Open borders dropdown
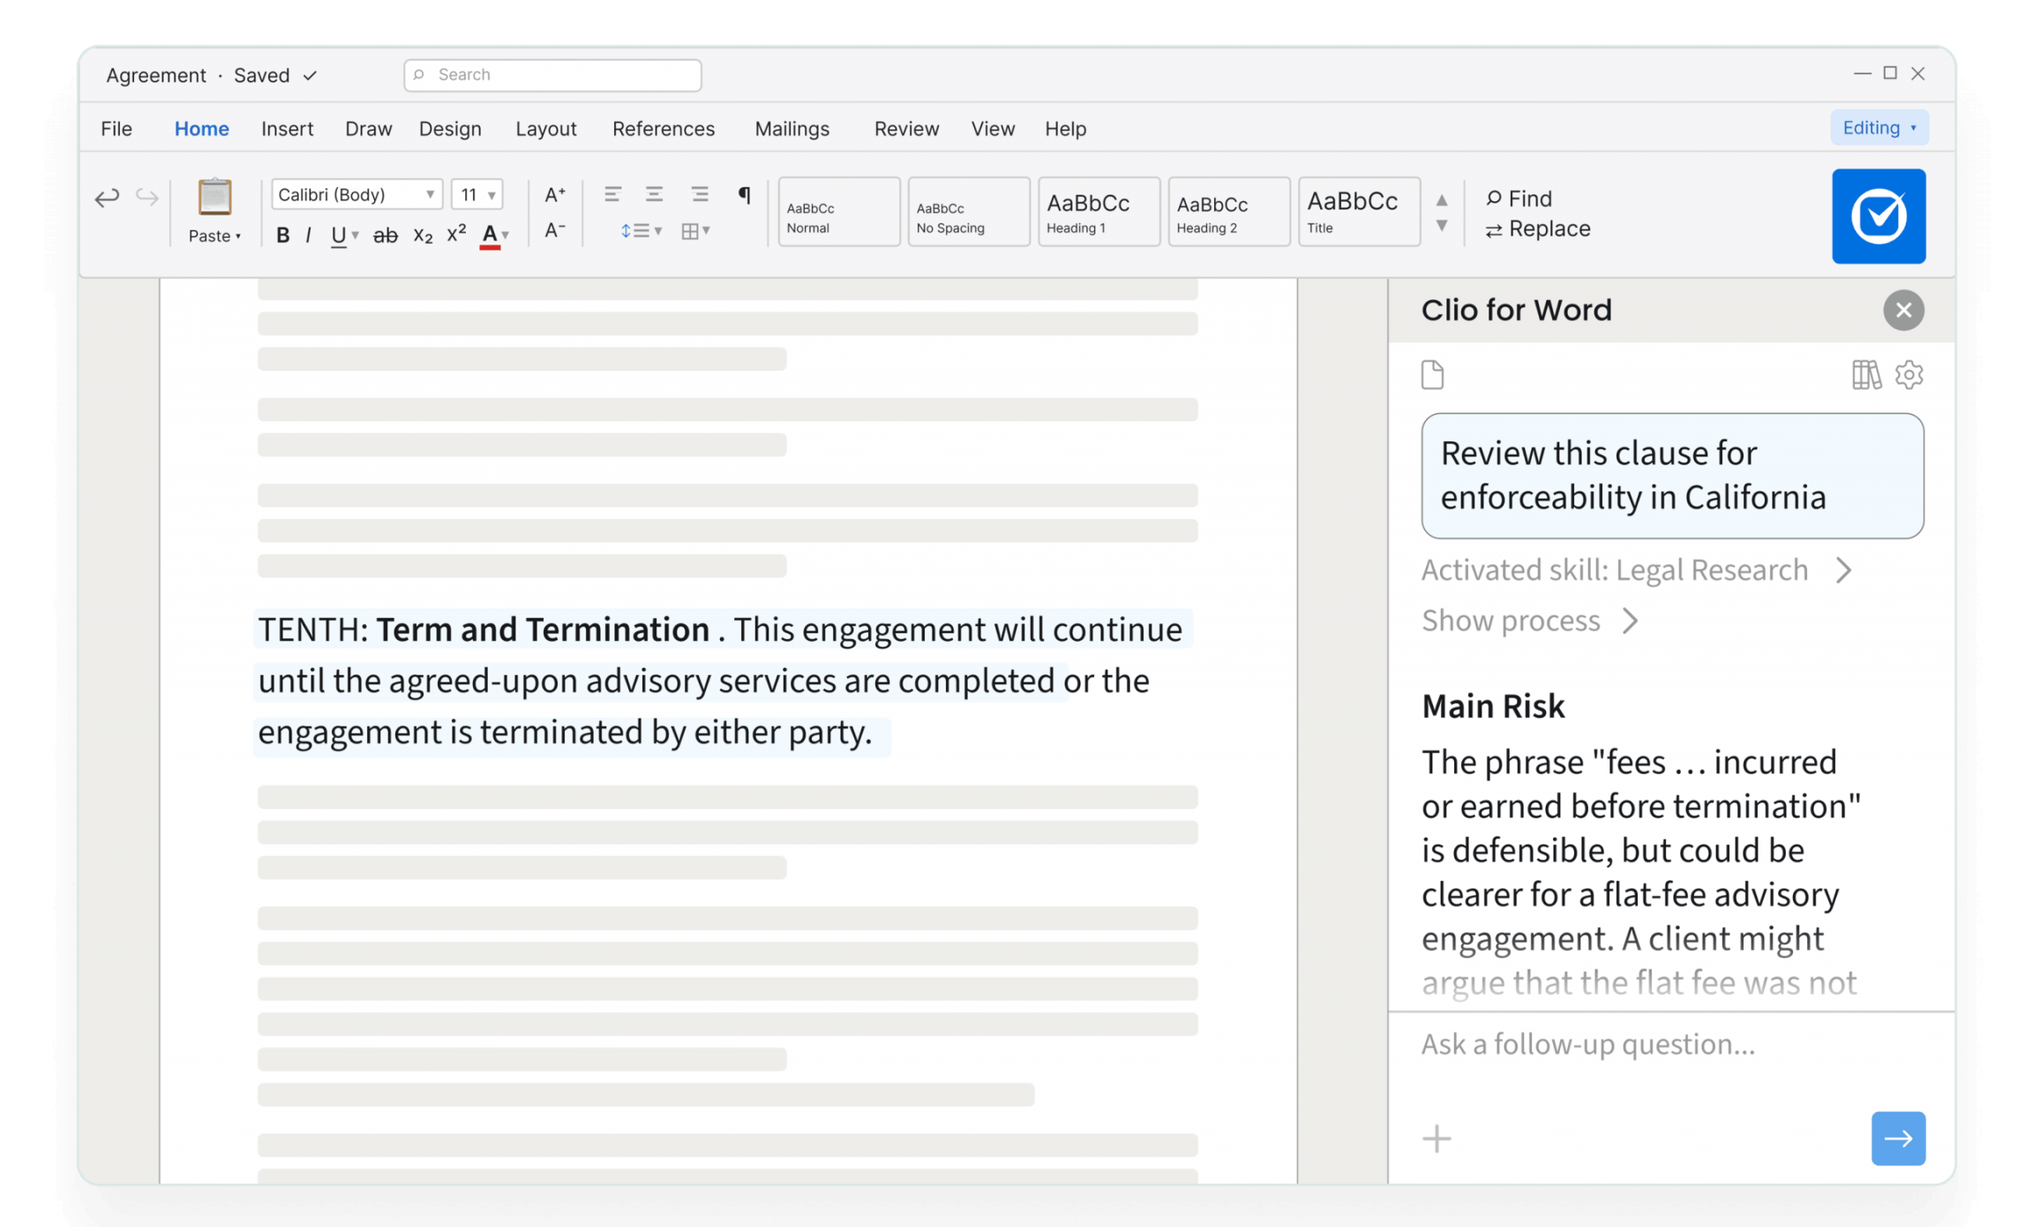 coord(696,231)
